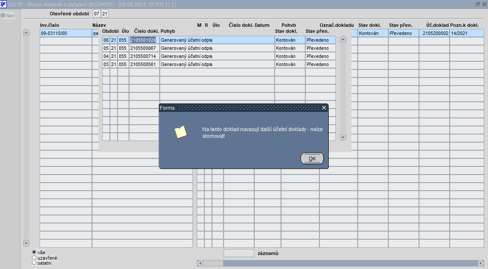Viewport: 488px width, 269px height.
Task: Select the 'ostatní' radio button
Action: 34,263
